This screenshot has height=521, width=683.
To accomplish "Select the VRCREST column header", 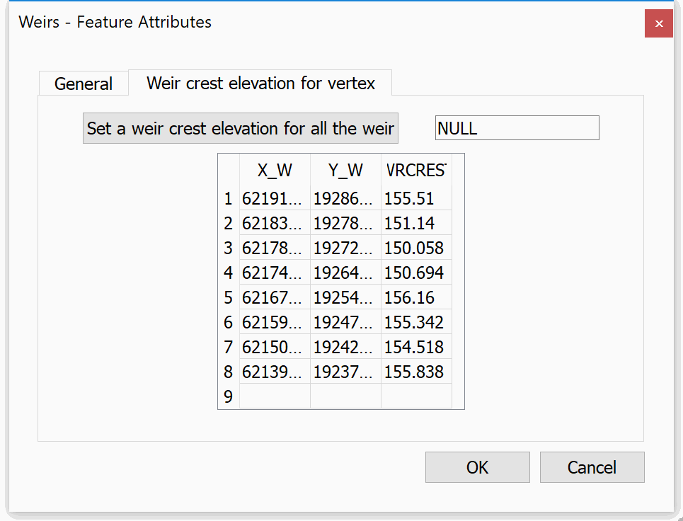I will click(416, 171).
